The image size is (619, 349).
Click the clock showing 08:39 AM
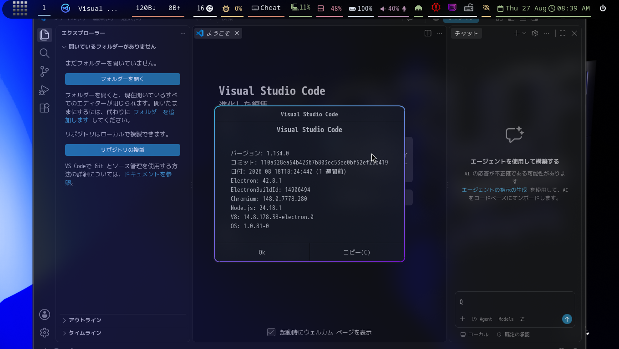pos(569,8)
